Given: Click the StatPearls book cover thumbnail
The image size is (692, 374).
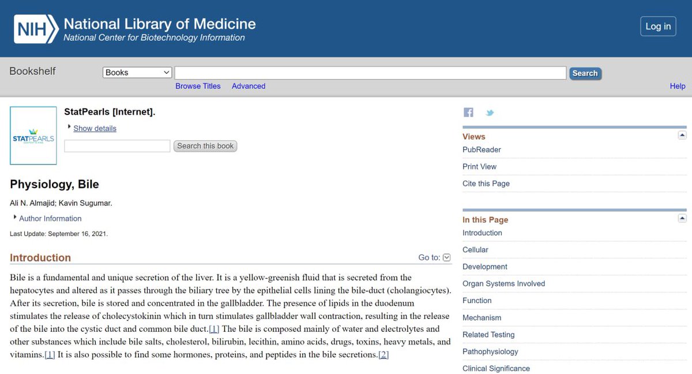Looking at the screenshot, I should coord(33,136).
